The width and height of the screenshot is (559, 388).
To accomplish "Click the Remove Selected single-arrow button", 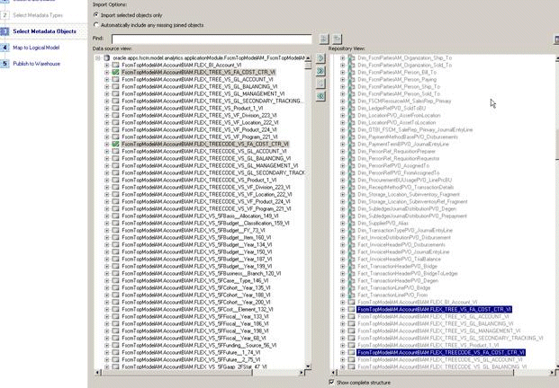I will tap(320, 84).
